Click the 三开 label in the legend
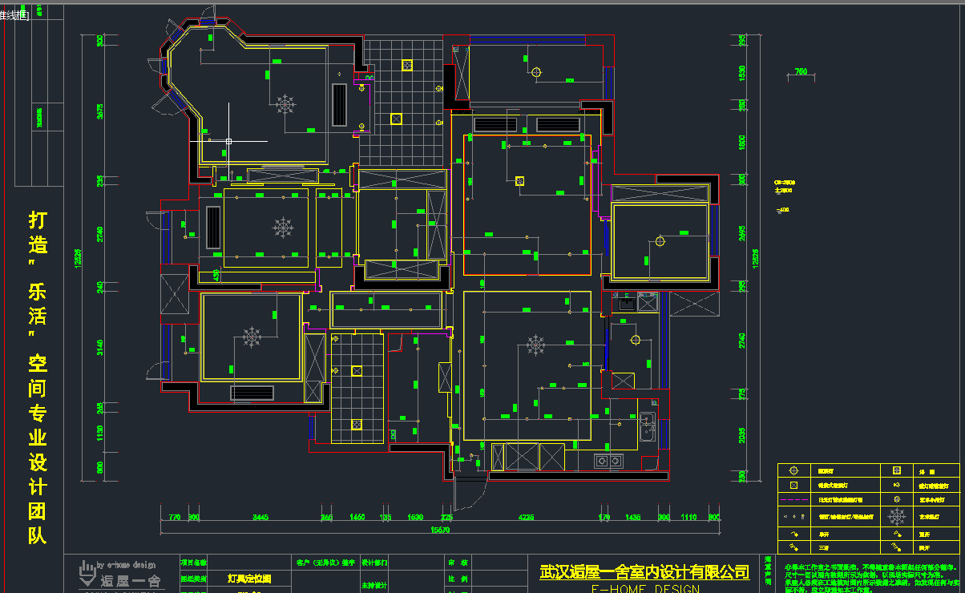This screenshot has height=593, width=965. point(825,548)
